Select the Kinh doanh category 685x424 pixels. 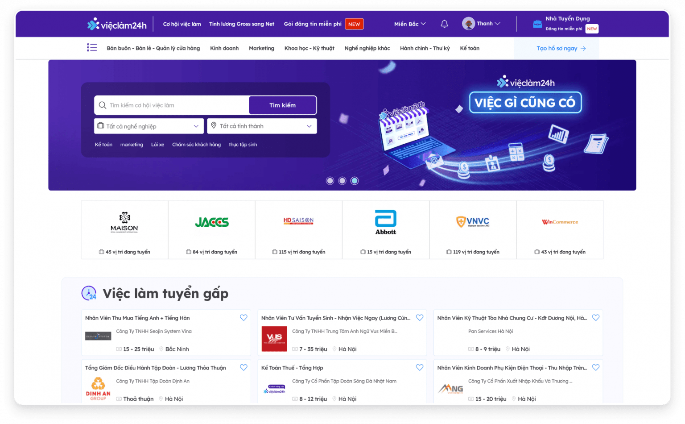(x=224, y=48)
